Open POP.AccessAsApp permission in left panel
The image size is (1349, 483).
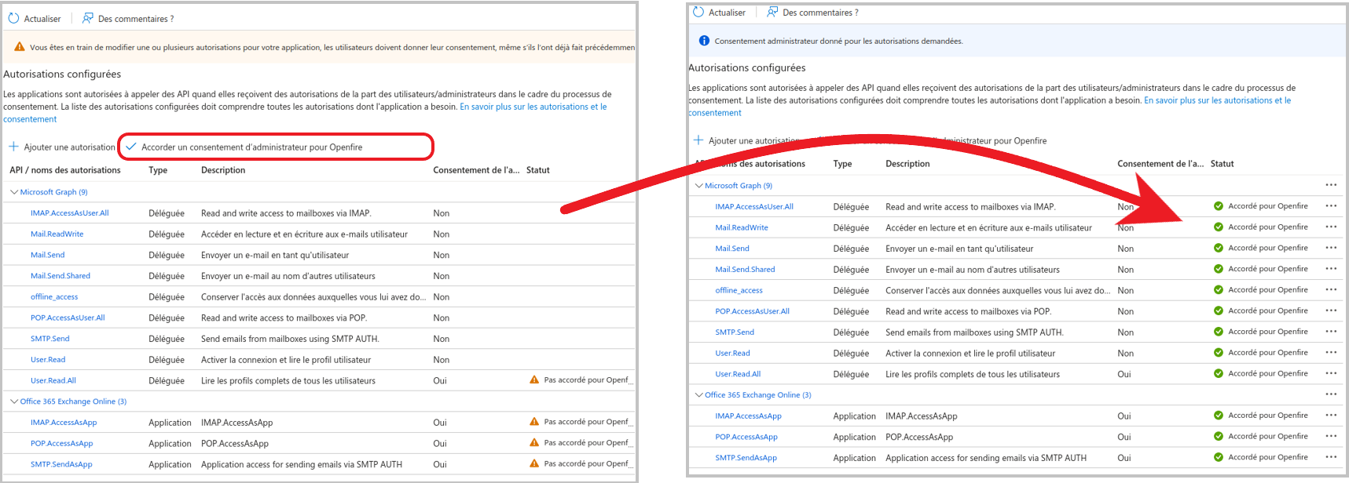pyautogui.click(x=61, y=443)
